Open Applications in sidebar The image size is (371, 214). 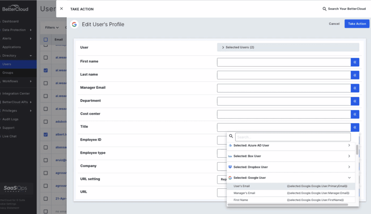(12, 47)
